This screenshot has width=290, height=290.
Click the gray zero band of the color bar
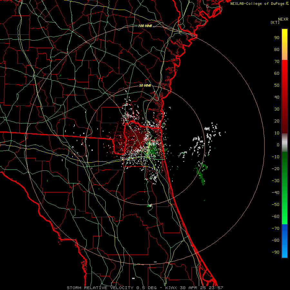point(285,143)
